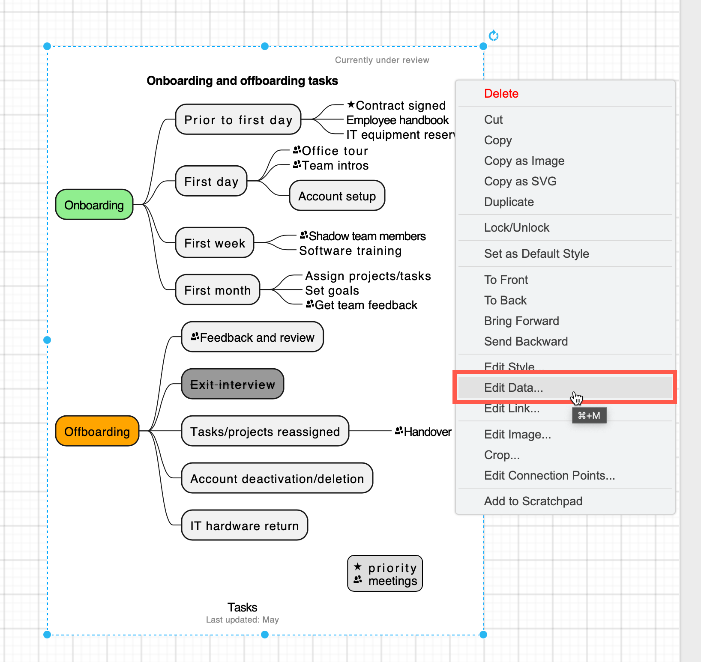This screenshot has width=701, height=662.
Task: Click the Set goals text
Action: pos(332,290)
